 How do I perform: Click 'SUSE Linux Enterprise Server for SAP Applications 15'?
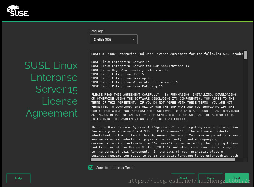[140, 66]
